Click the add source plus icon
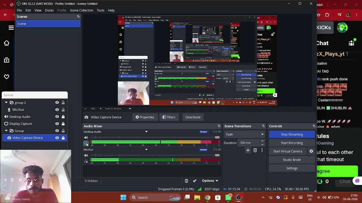This screenshot has width=362, height=203. point(5,180)
